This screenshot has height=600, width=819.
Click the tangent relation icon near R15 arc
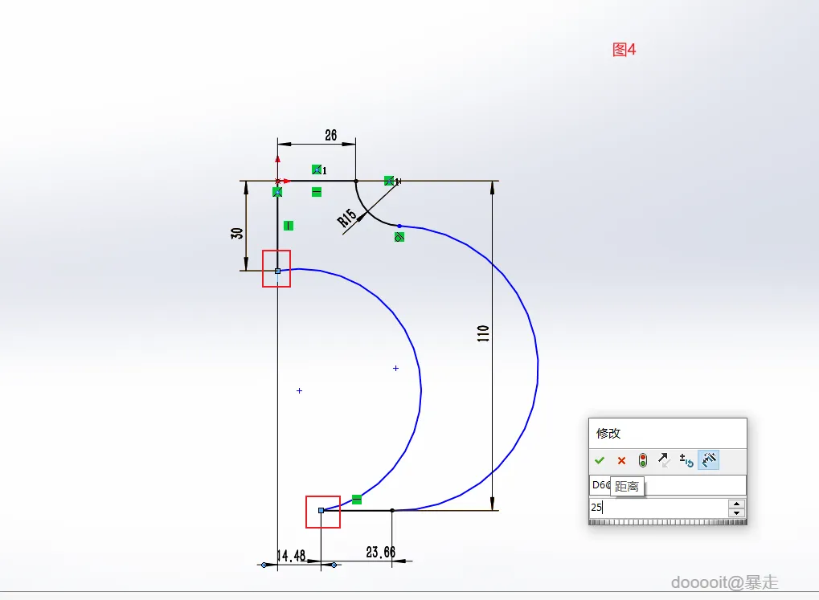399,237
